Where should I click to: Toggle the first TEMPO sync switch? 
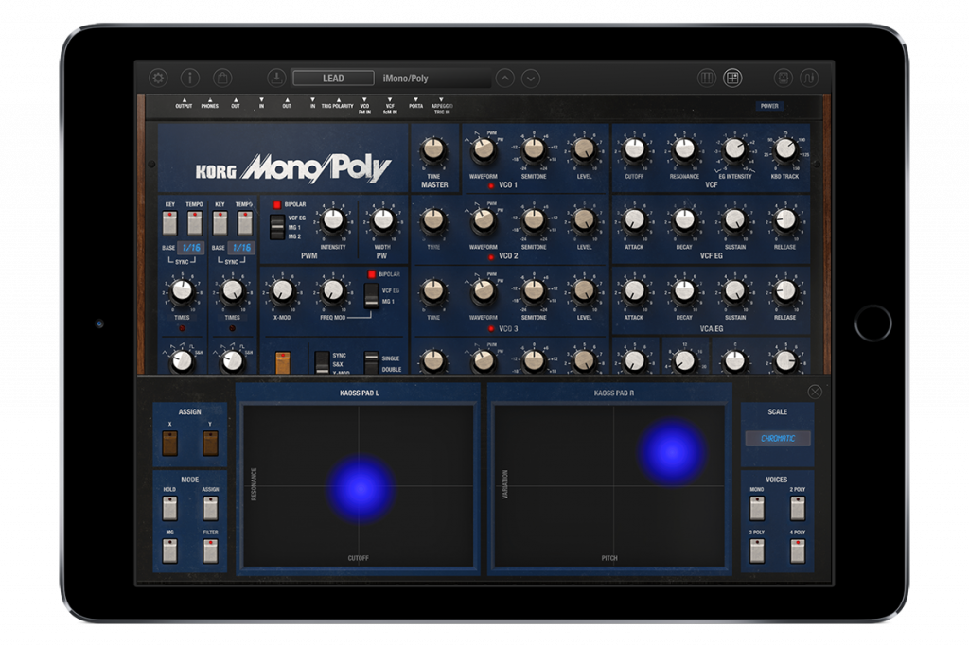click(195, 222)
